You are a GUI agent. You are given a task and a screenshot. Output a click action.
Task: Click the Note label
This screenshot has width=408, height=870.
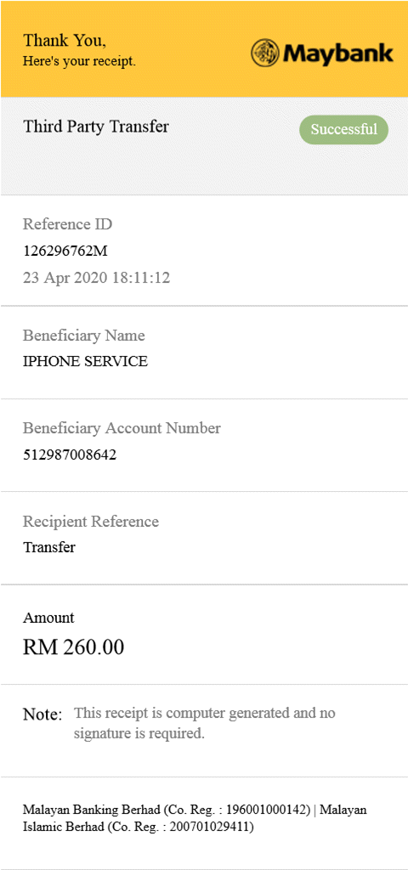(42, 715)
